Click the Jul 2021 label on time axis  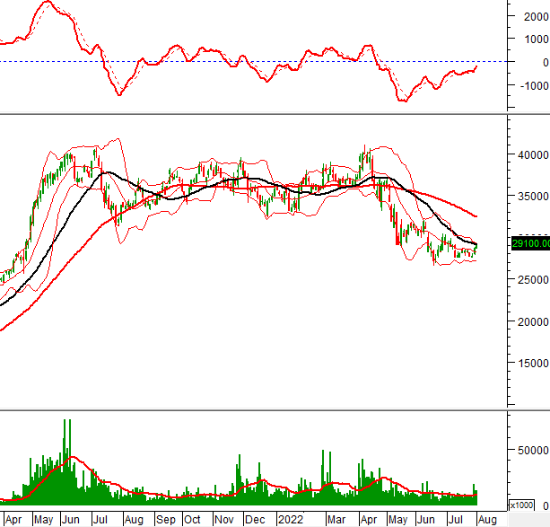pyautogui.click(x=100, y=520)
